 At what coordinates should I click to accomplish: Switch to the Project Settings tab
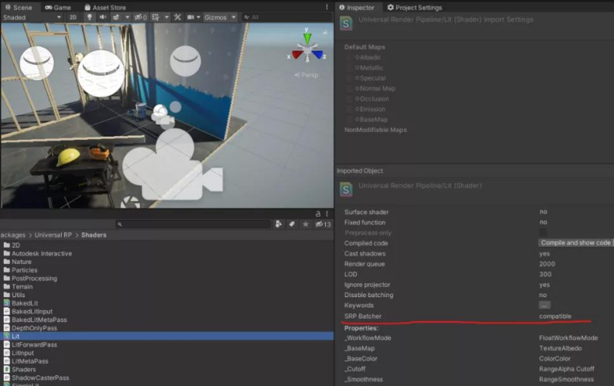point(415,8)
